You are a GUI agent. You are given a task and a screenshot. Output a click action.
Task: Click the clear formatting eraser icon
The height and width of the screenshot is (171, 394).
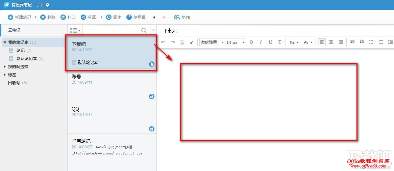pyautogui.click(x=182, y=42)
